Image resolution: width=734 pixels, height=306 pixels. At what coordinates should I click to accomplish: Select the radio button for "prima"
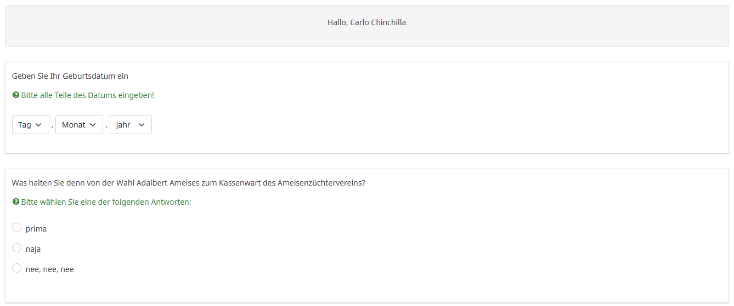click(16, 228)
